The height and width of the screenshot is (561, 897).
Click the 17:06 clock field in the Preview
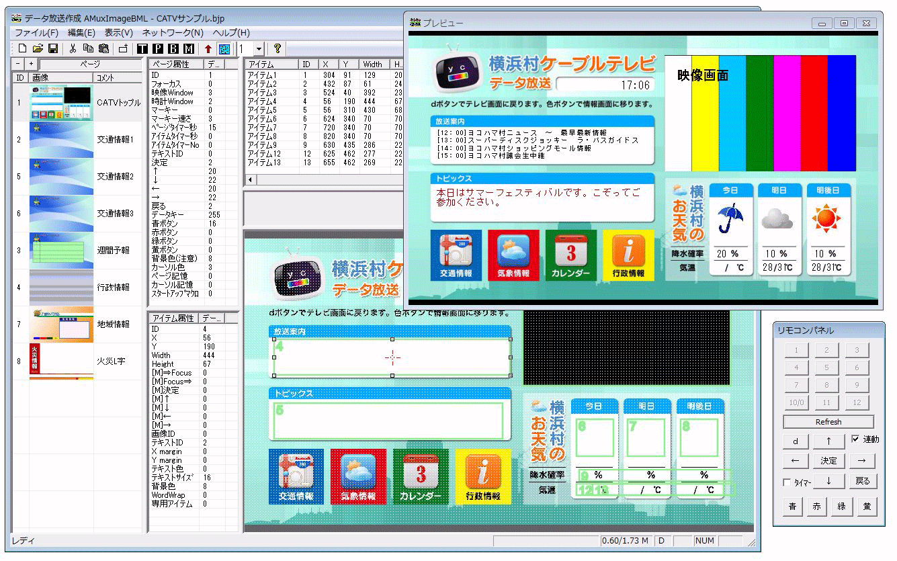(x=606, y=85)
